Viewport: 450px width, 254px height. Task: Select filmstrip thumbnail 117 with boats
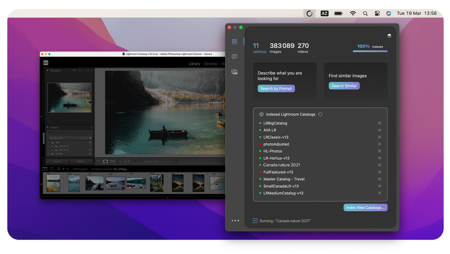coord(136,183)
